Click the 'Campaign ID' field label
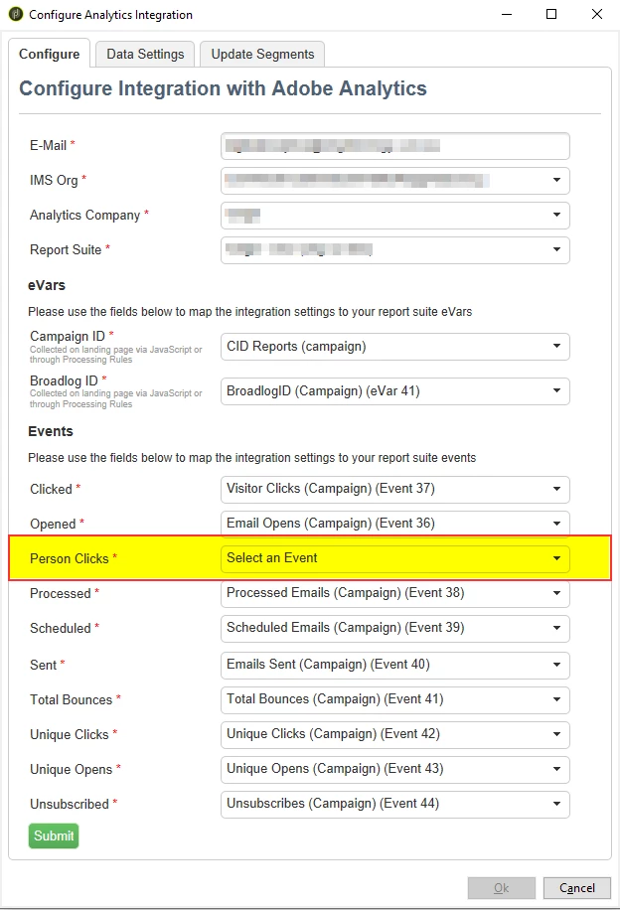620x910 pixels. click(68, 336)
